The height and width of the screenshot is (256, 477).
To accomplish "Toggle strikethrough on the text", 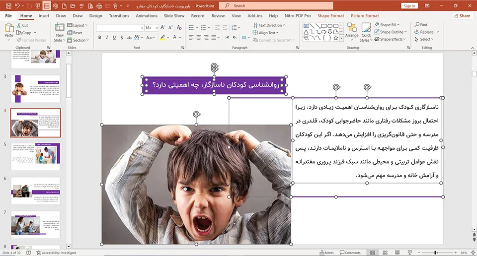I will pos(129,37).
